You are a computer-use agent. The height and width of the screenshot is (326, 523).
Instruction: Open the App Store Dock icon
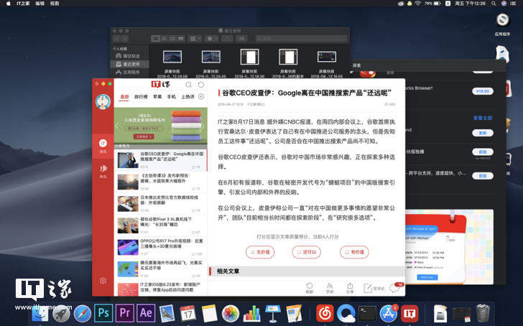click(x=388, y=314)
